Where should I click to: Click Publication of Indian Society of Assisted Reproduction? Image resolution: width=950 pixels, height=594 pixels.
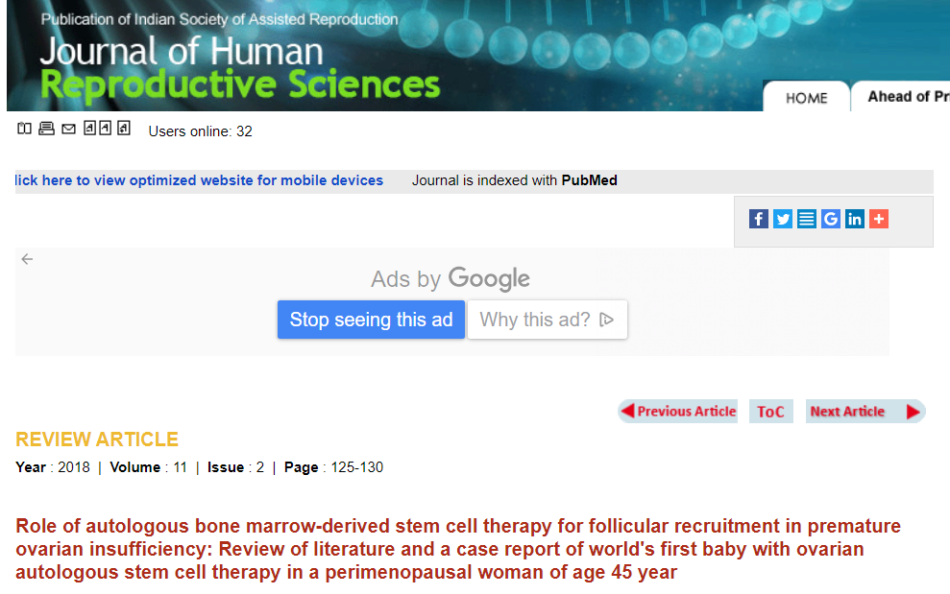coord(219,19)
